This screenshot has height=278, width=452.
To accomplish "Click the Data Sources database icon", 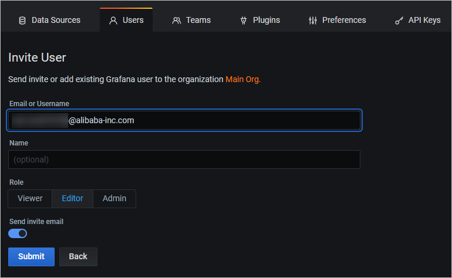I will click(22, 21).
